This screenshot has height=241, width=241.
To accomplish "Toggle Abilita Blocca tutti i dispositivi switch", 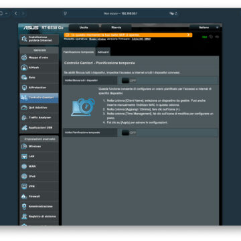I will coord(129,80).
